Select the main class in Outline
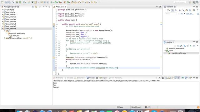The image size is (200, 112). (x=171, y=51)
